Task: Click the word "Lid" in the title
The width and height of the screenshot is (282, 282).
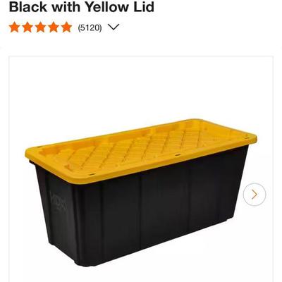Action: 145,7
